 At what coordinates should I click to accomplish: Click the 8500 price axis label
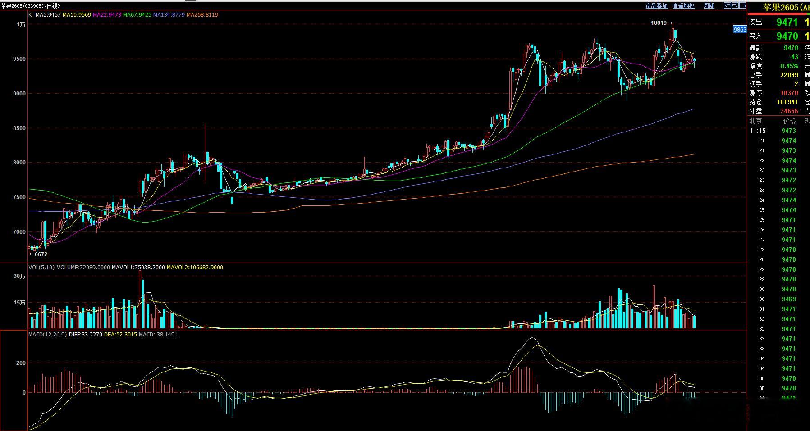click(x=19, y=128)
